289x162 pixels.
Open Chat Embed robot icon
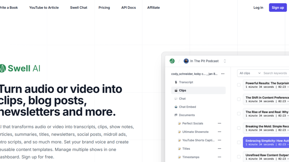click(x=176, y=107)
